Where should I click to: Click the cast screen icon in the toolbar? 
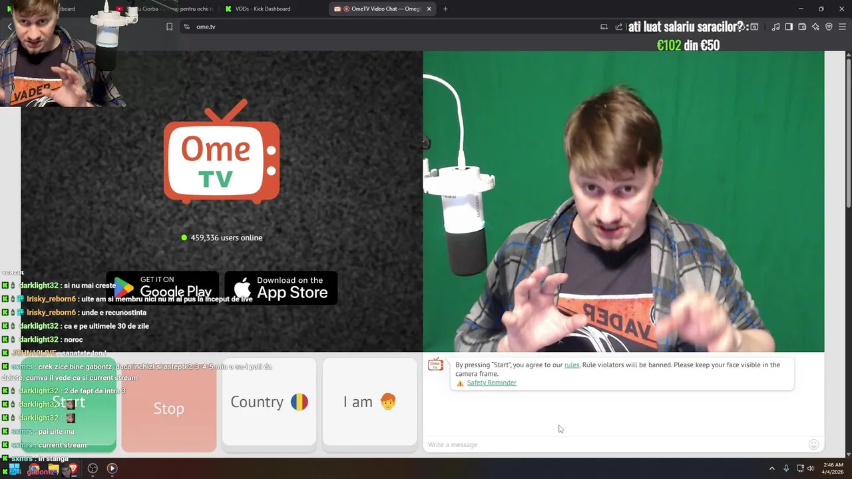(x=604, y=27)
